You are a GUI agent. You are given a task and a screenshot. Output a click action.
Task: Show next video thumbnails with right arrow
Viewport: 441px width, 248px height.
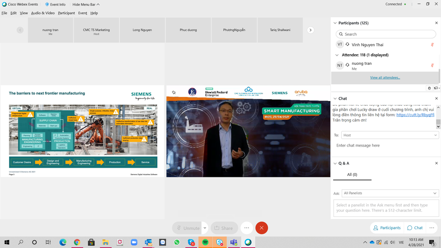[311, 30]
